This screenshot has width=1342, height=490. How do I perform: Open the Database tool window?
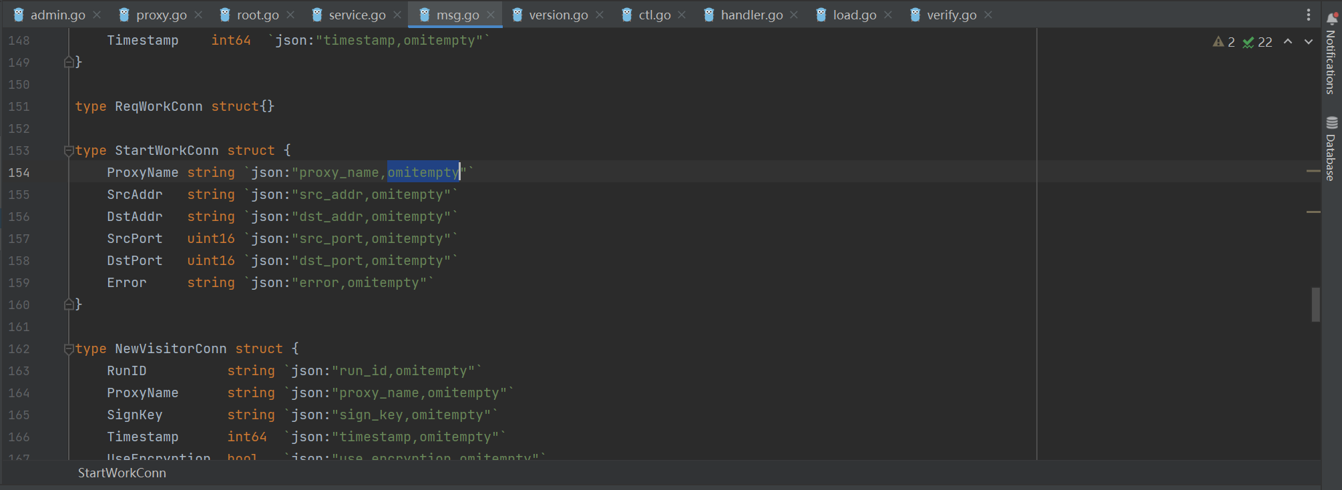[x=1331, y=149]
